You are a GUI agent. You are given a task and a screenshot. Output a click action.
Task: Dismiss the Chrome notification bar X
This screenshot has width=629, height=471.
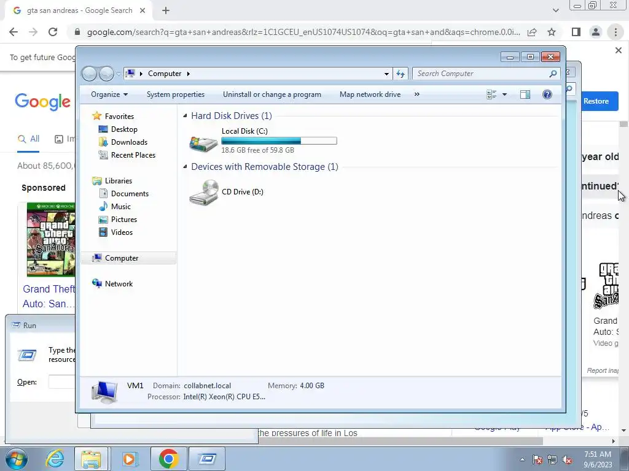point(618,50)
